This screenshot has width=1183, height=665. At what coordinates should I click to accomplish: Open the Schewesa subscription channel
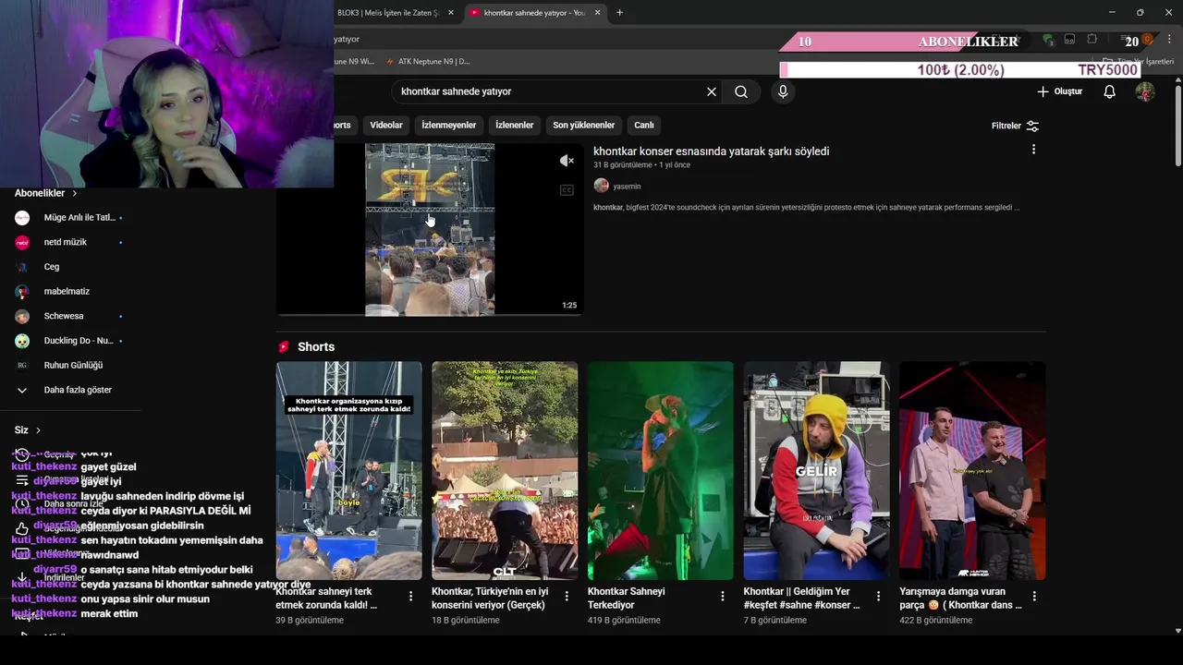70,316
